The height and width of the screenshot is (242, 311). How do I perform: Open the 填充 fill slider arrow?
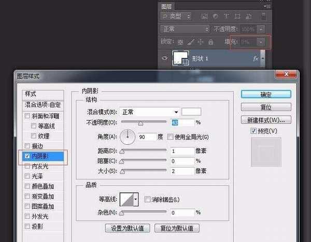click(261, 42)
